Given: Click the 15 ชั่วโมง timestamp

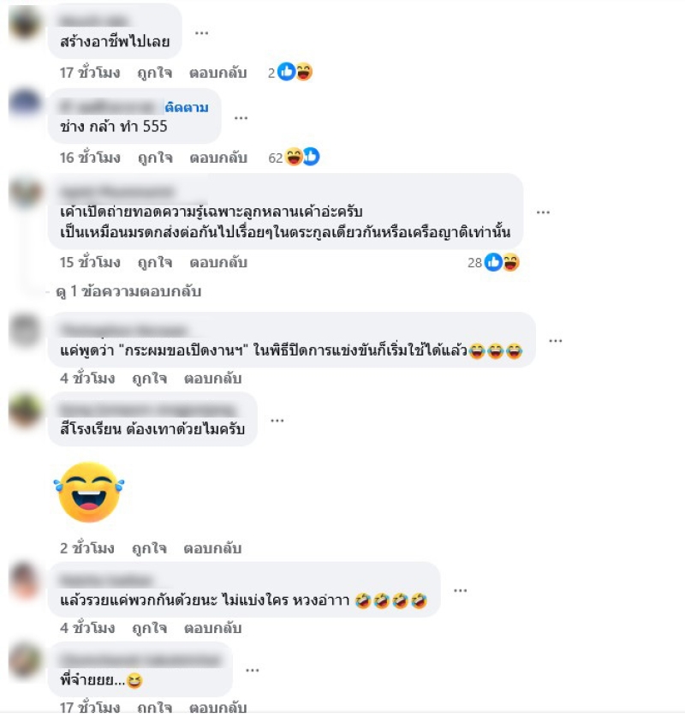Looking at the screenshot, I should [x=90, y=262].
